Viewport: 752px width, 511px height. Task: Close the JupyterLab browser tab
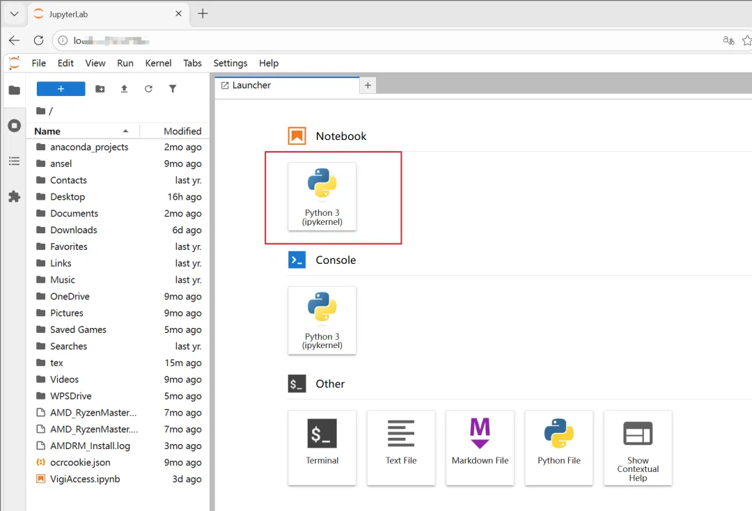[178, 13]
